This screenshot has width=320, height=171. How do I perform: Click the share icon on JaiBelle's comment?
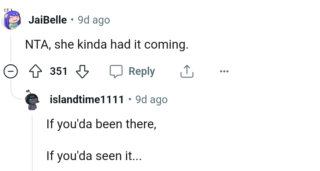pos(187,72)
